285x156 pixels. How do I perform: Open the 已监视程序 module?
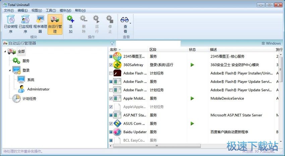pos(25,24)
